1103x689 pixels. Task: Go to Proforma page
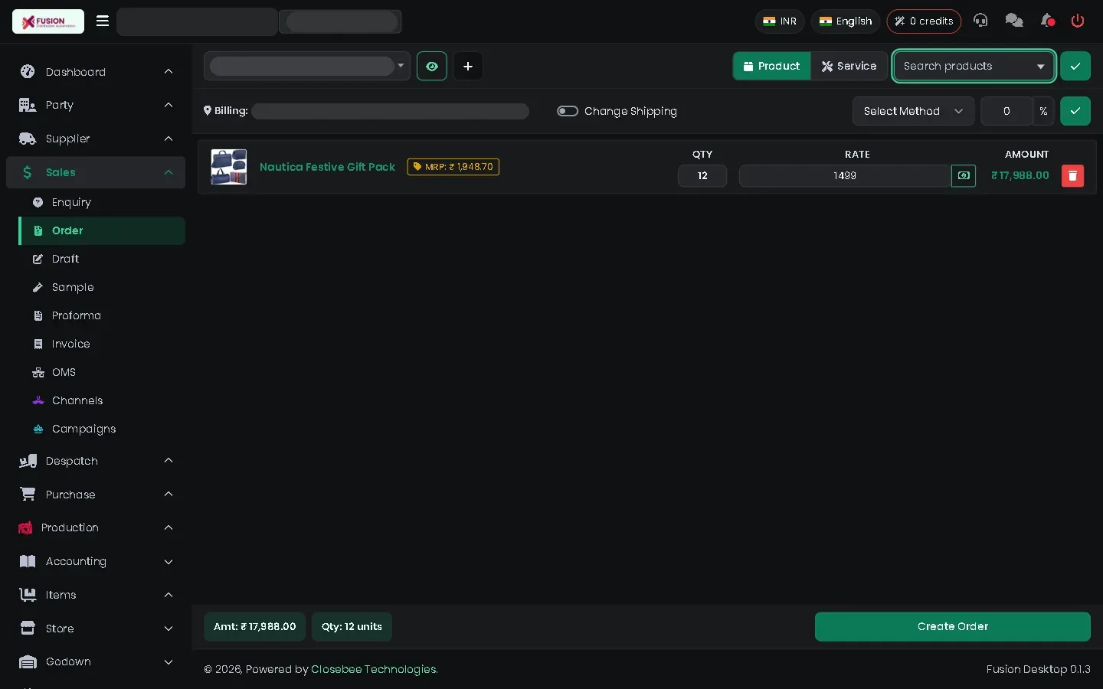click(102, 315)
